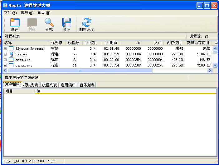Expand the smss.exe tree node
This screenshot has width=219, height=165.
click(x=5, y=60)
